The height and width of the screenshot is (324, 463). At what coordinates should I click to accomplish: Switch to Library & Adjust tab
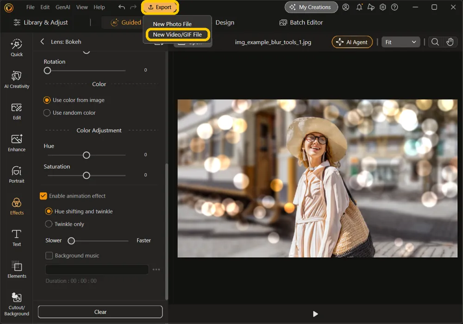[x=41, y=22]
